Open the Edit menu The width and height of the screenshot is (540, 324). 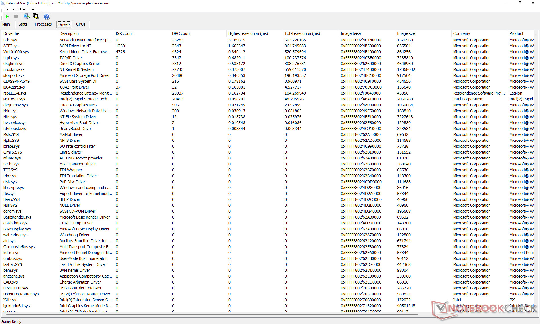coord(14,9)
